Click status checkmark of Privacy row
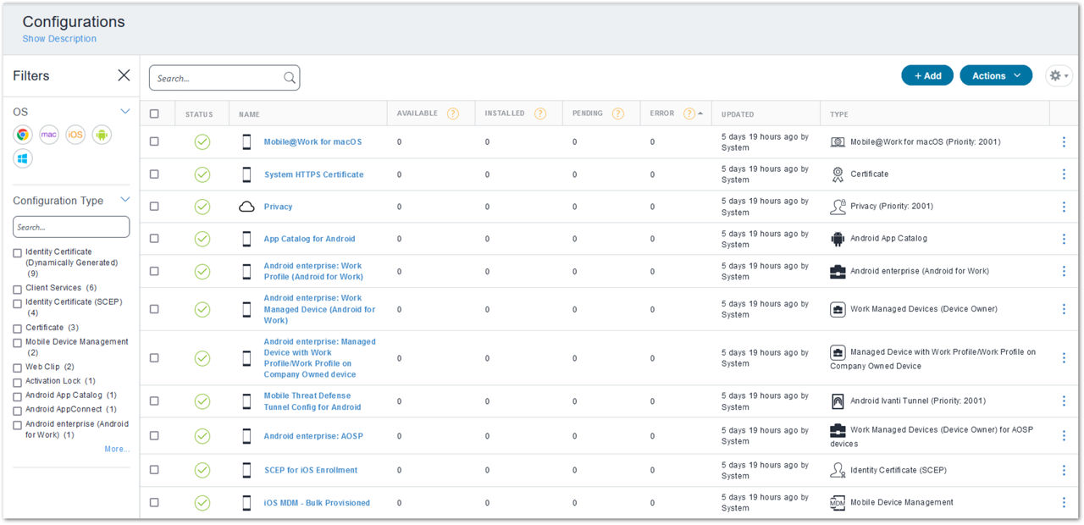The width and height of the screenshot is (1084, 525). 202,207
